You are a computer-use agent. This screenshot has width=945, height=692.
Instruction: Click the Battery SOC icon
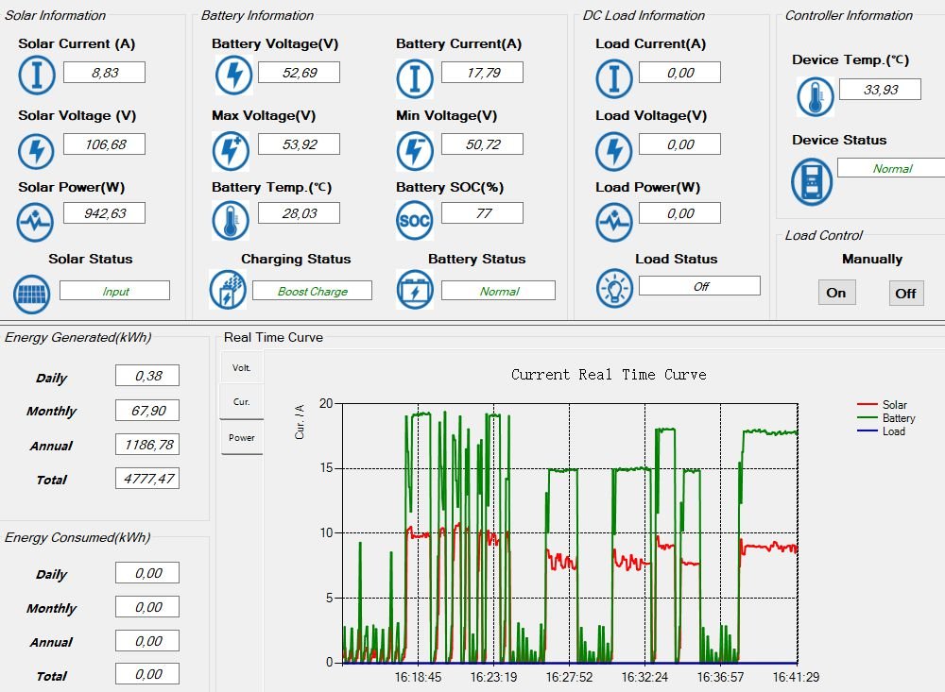click(x=414, y=220)
